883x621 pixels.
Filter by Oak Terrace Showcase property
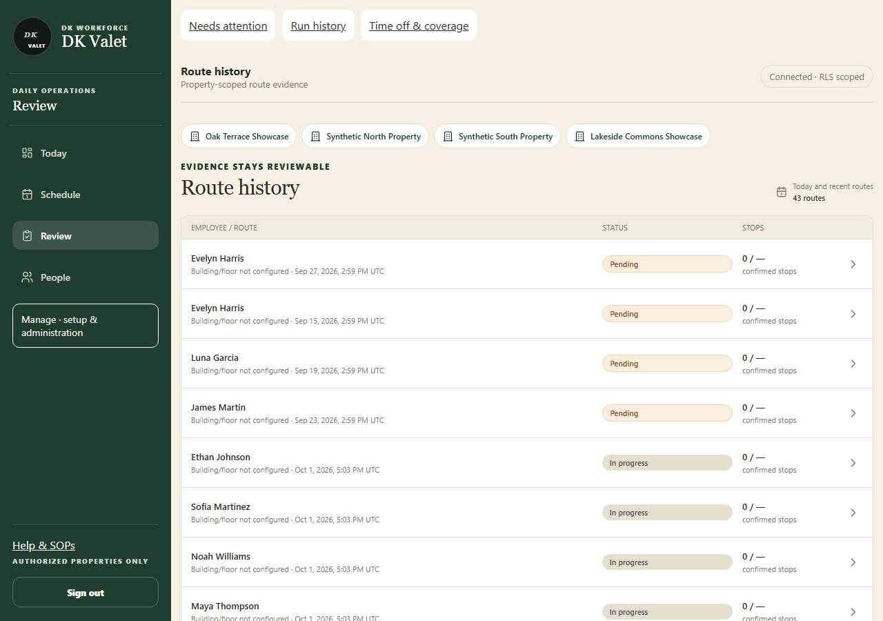coord(239,136)
